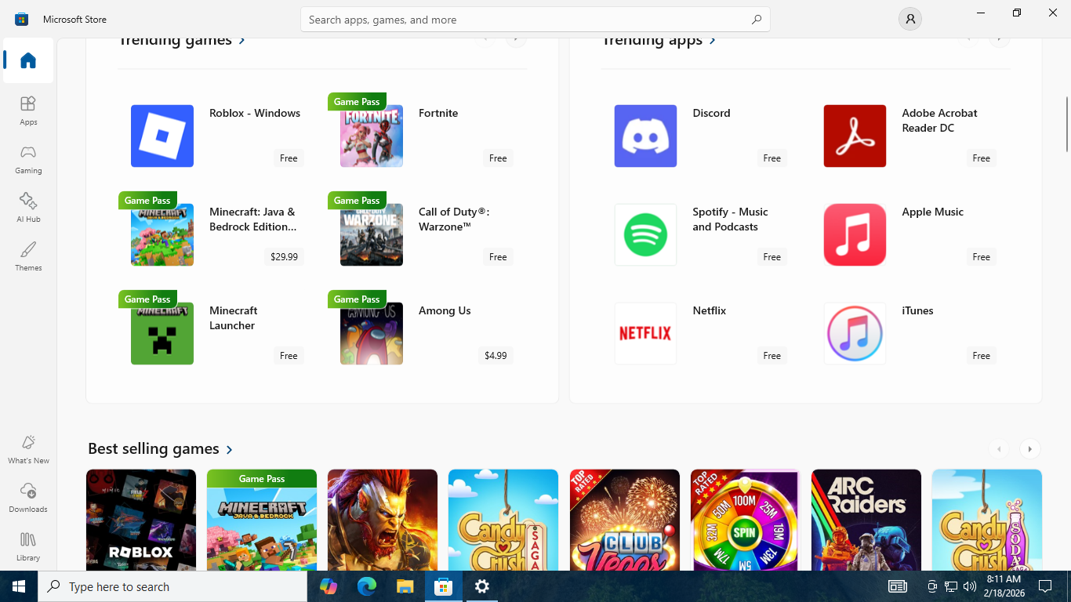Click the Free button for Fortnite
Image resolution: width=1071 pixels, height=602 pixels.
(x=498, y=158)
